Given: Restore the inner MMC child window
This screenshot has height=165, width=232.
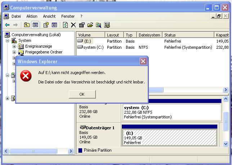Looking at the screenshot, I should (219, 16).
